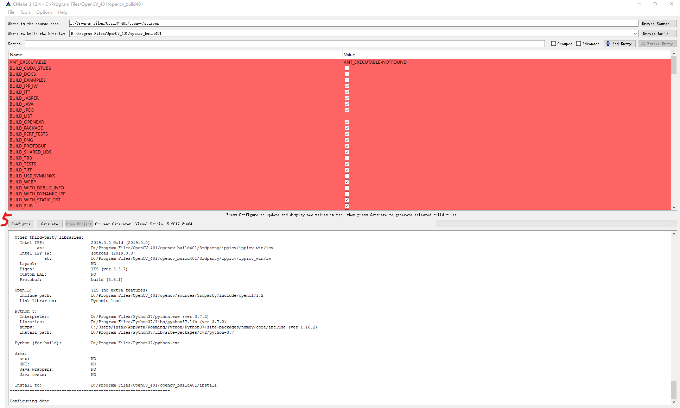680x408 pixels.
Task: Enable the Grouped checkbox
Action: 553,44
